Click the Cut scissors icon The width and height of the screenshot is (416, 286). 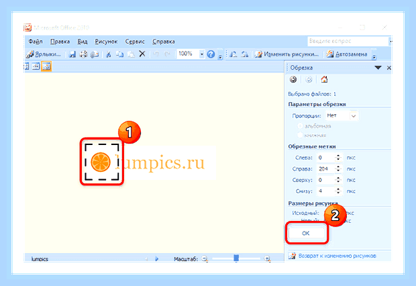coord(108,54)
